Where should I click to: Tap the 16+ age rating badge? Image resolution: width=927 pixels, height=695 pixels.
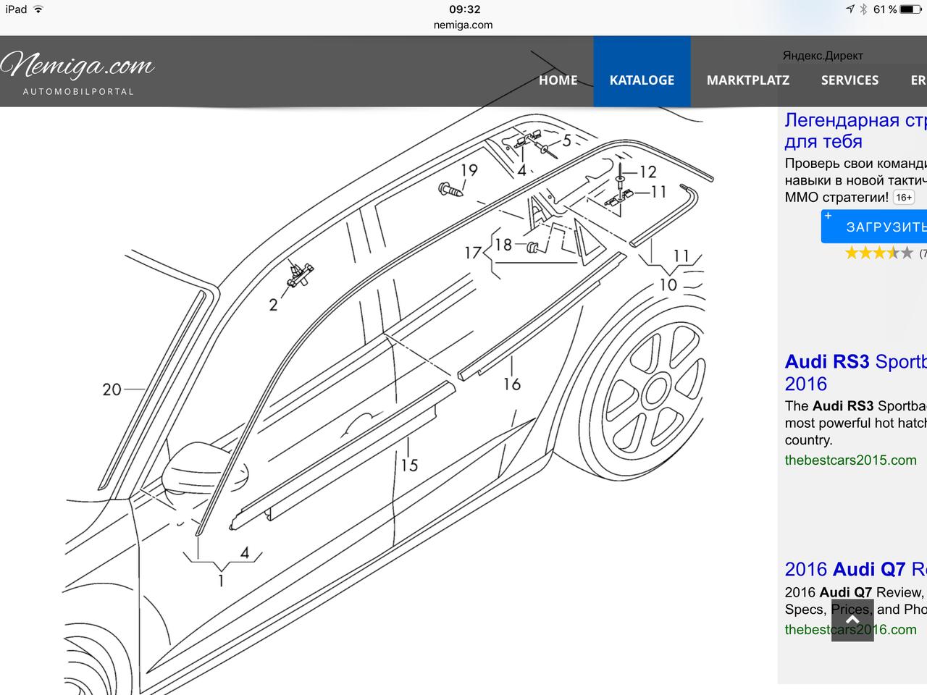(903, 198)
